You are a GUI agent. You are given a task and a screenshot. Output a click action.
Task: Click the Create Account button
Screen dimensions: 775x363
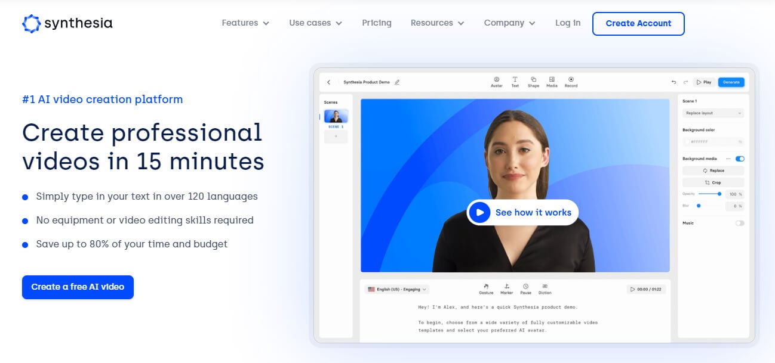click(x=638, y=24)
